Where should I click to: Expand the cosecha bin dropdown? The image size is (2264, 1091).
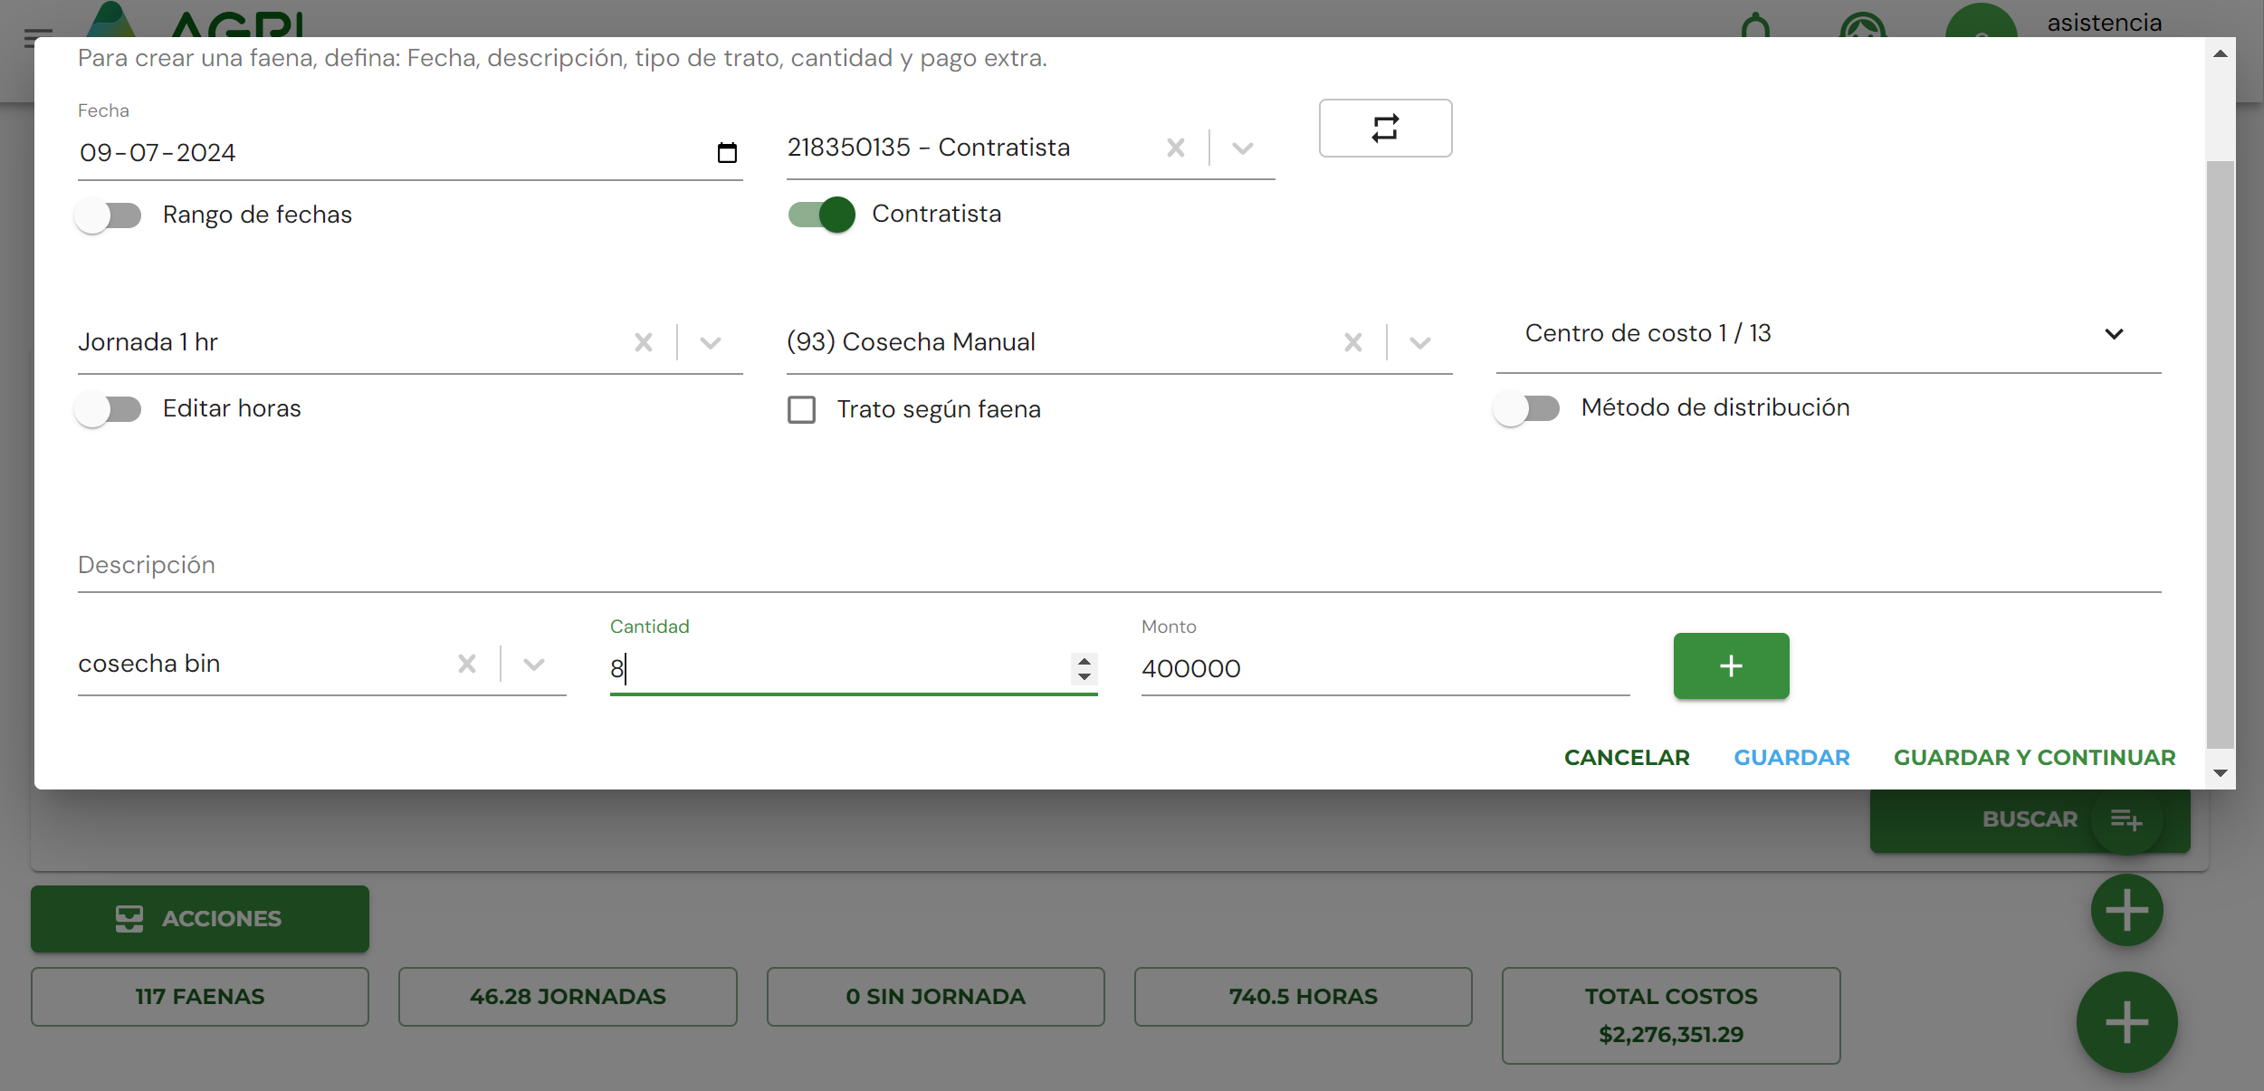tap(534, 664)
